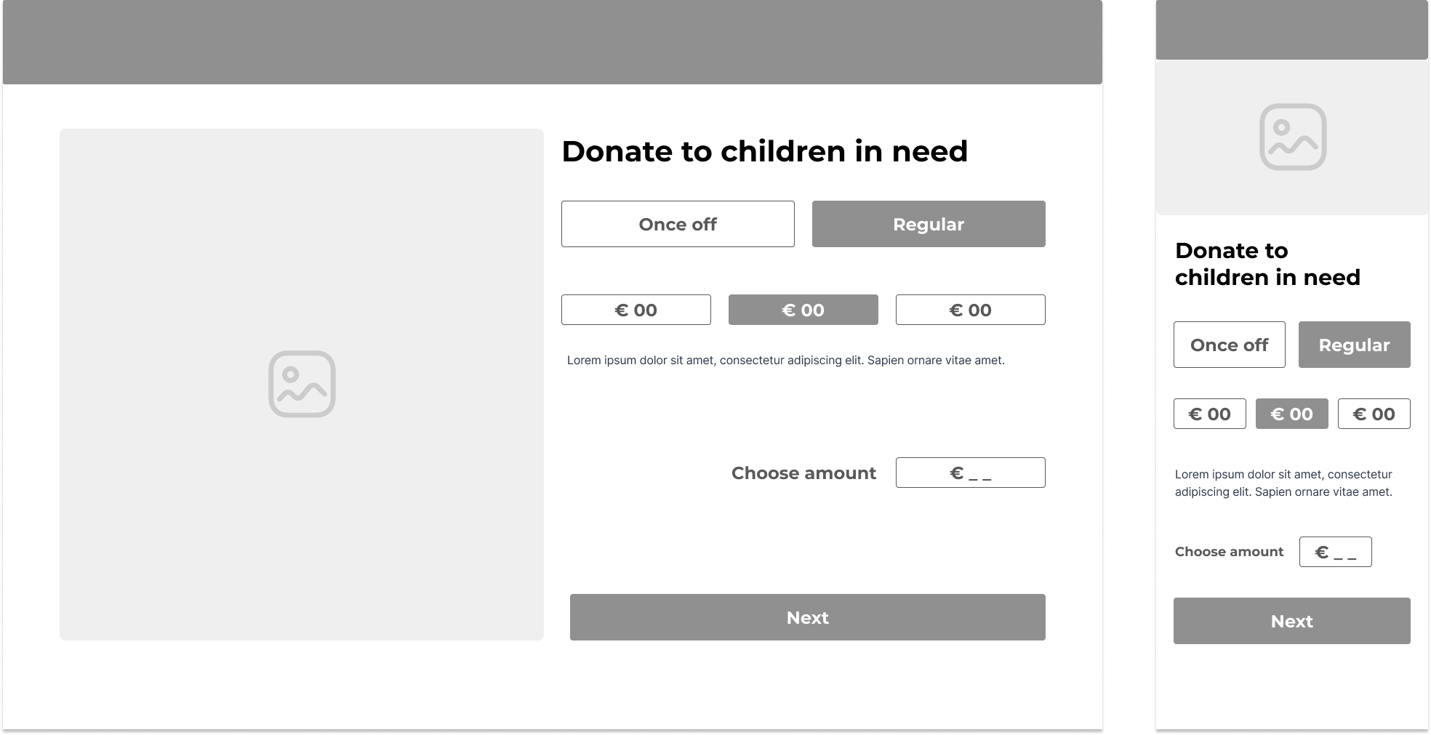Click the image placeholder icon in mobile layout
Viewport: 1431px width, 735px height.
[x=1293, y=137]
